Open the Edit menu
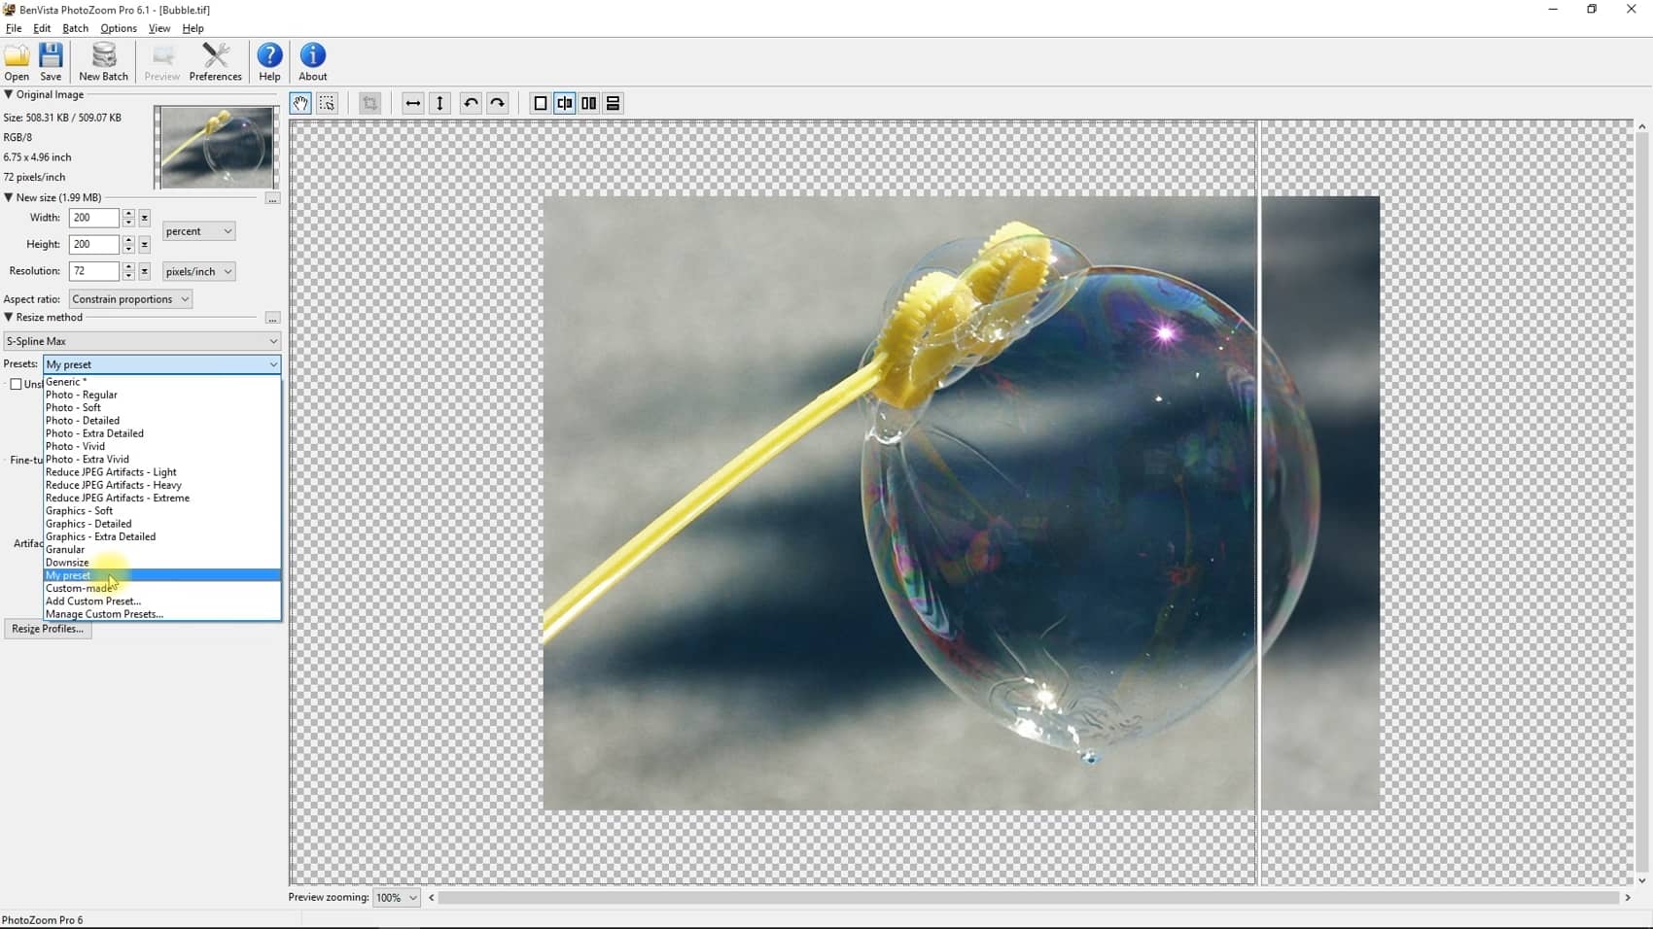 [x=42, y=28]
